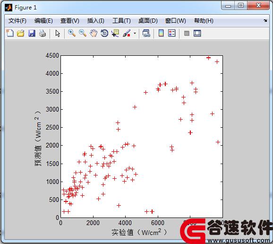273x244 pixels.
Task: Click the dock figure arrow at menu bar end
Action: [265, 20]
